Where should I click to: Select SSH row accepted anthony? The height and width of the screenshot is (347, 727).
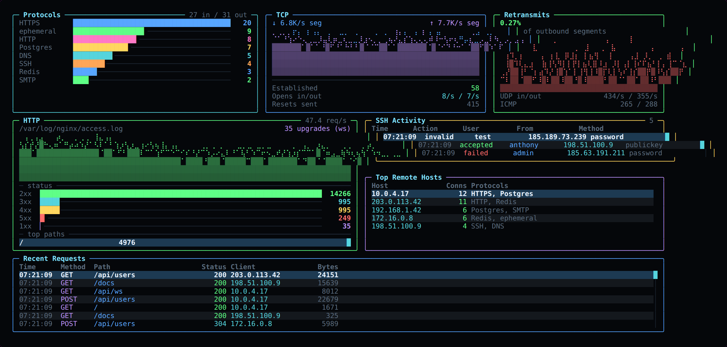[x=559, y=145]
